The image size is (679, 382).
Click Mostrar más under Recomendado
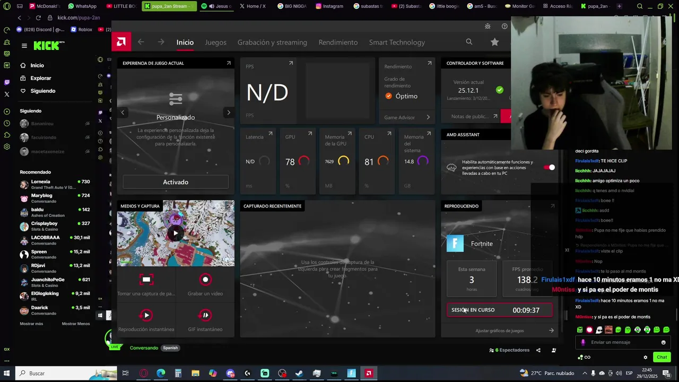pyautogui.click(x=31, y=324)
